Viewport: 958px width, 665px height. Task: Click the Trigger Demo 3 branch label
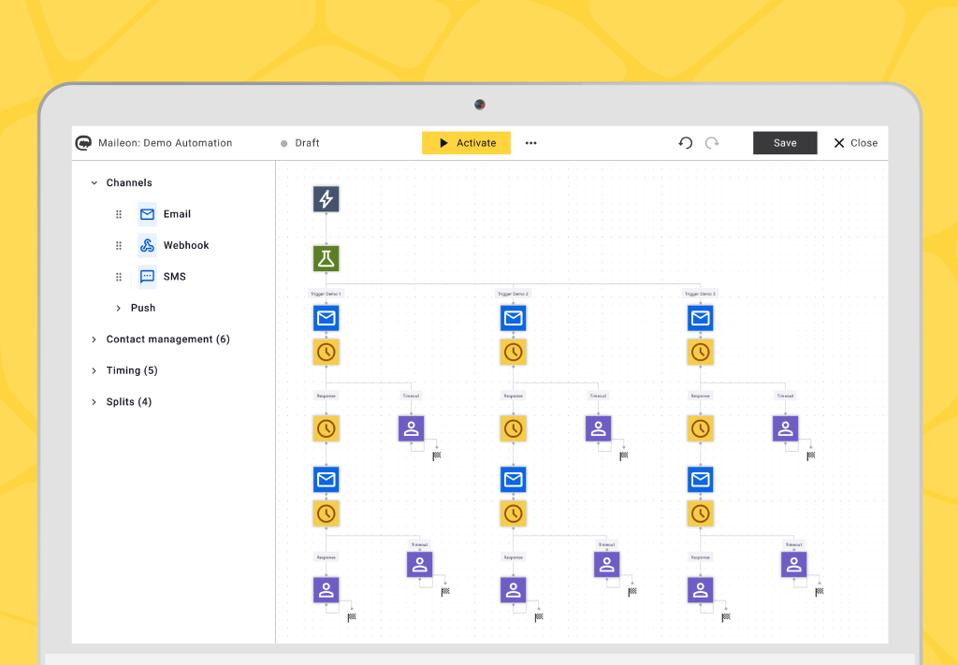coord(700,294)
